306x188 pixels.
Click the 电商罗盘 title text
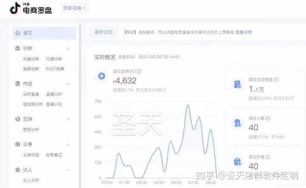pyautogui.click(x=37, y=10)
